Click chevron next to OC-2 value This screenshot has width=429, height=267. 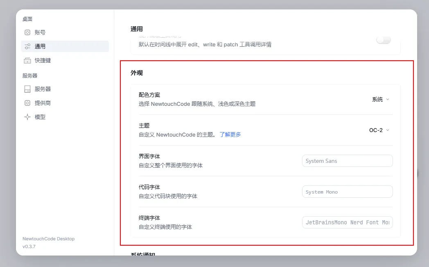388,130
